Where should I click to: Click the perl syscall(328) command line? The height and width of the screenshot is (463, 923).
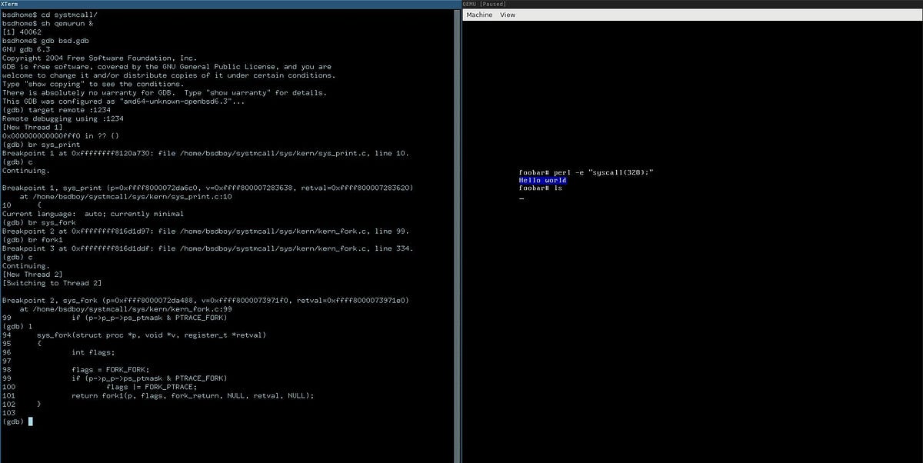coord(587,172)
